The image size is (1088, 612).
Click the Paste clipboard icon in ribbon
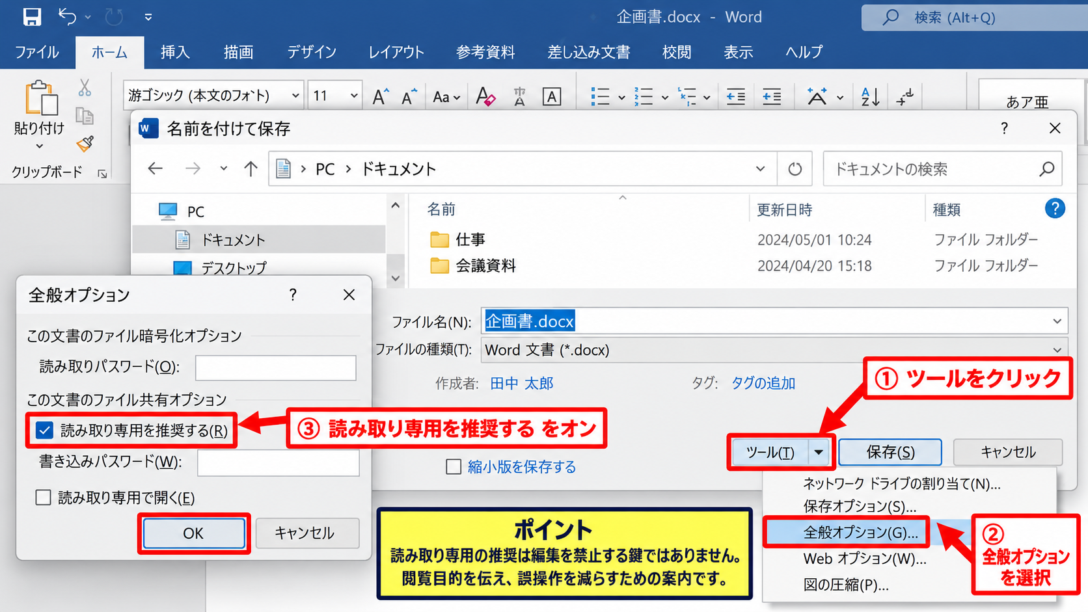(41, 99)
